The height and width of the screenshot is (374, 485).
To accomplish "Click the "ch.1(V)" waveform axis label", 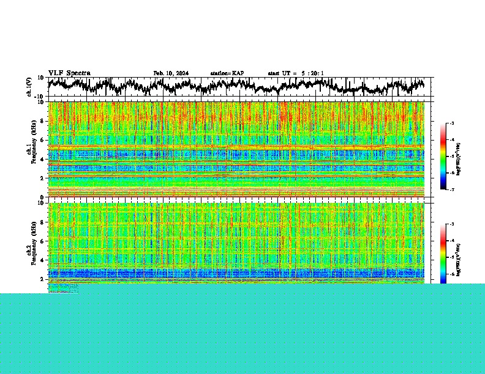I will pyautogui.click(x=29, y=87).
